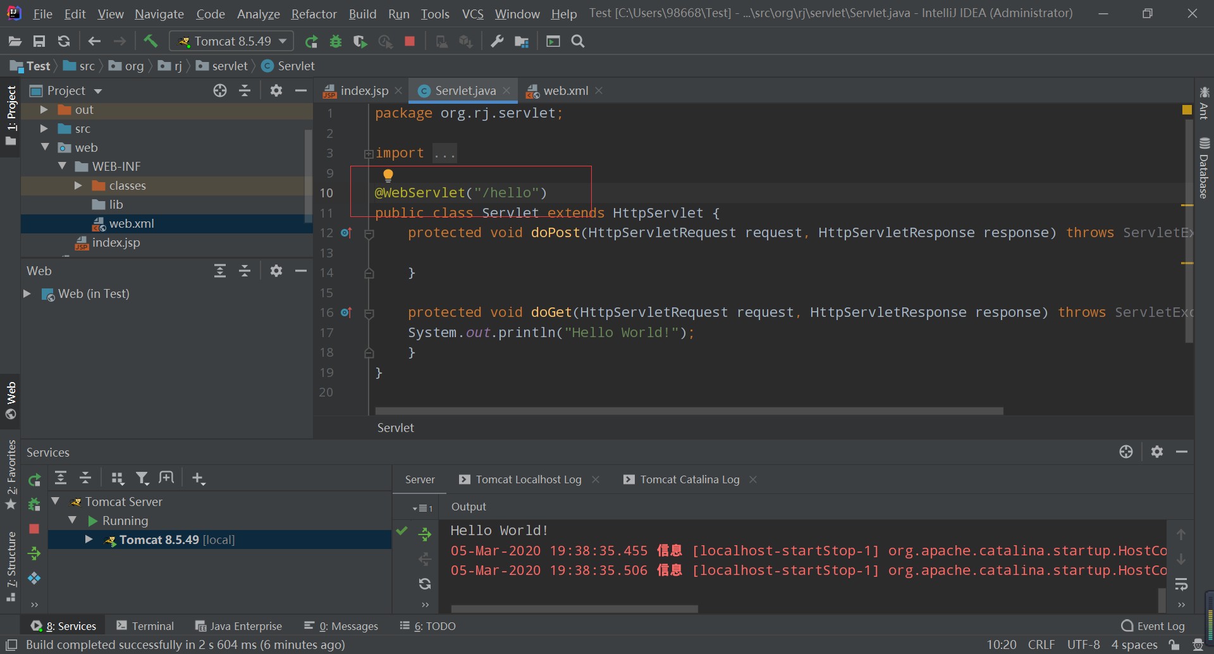Open Terminal tool window button
This screenshot has height=654, width=1214.
point(145,626)
